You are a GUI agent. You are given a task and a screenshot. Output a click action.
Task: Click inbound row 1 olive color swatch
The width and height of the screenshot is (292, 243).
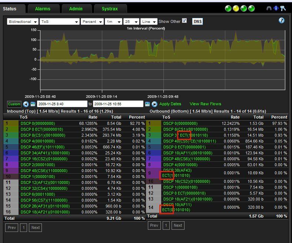11,123
